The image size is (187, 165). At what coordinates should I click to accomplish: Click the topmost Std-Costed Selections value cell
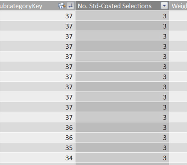tap(122, 16)
